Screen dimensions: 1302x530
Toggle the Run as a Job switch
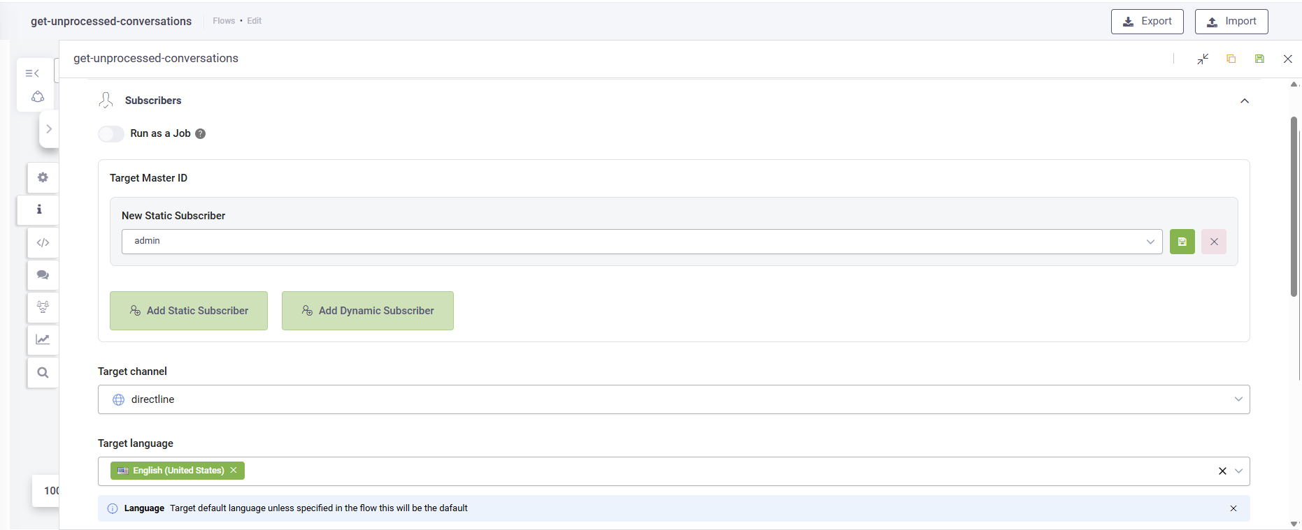click(111, 133)
